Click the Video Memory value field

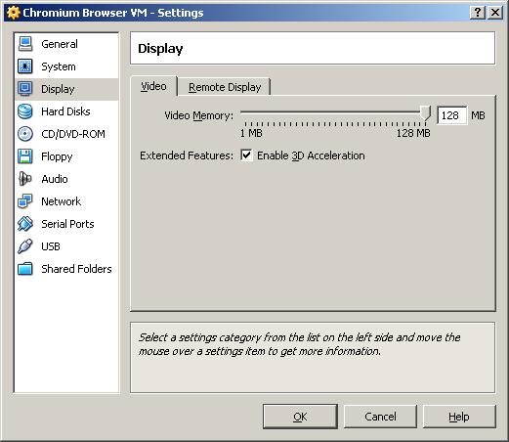click(x=451, y=115)
